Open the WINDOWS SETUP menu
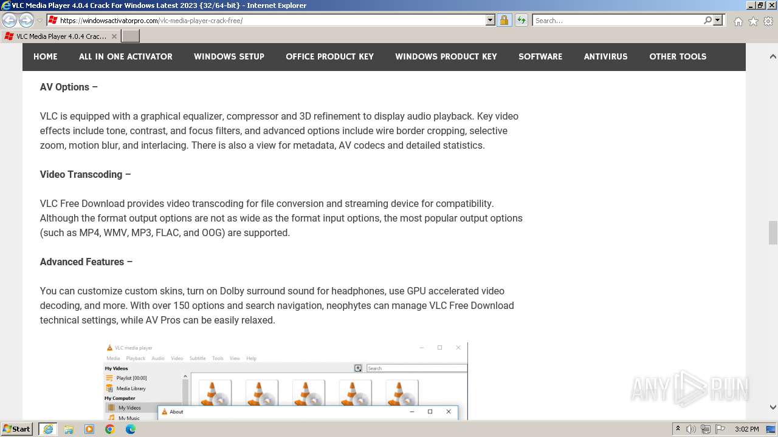Image resolution: width=778 pixels, height=437 pixels. click(229, 56)
